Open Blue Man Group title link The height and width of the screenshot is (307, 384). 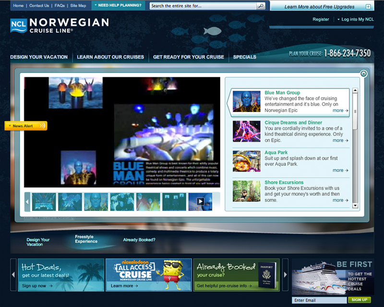click(282, 93)
